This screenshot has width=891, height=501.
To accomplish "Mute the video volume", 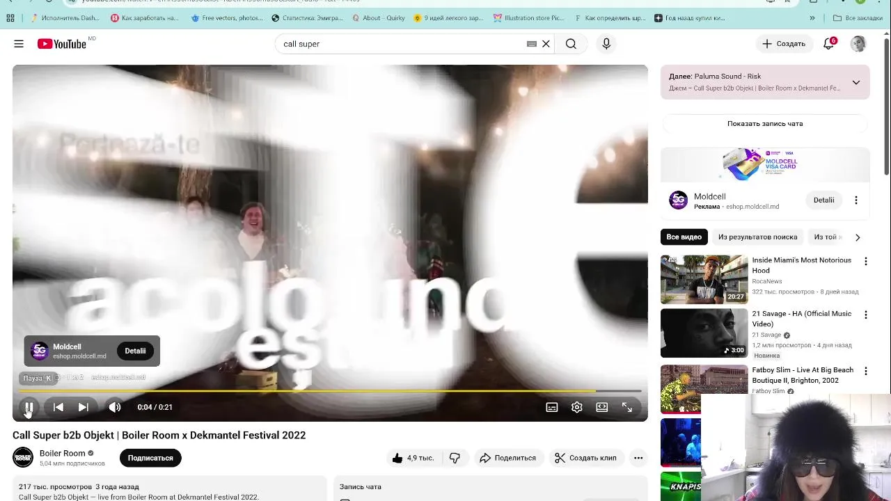I will pos(115,407).
